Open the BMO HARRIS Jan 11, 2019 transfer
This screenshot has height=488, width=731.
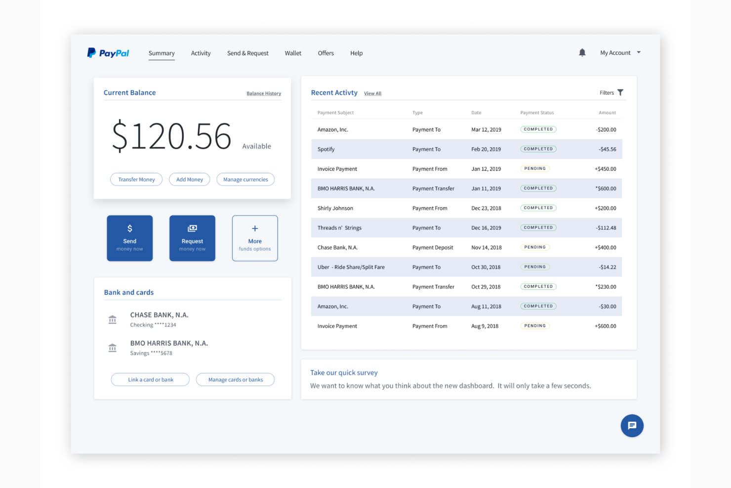coord(467,188)
